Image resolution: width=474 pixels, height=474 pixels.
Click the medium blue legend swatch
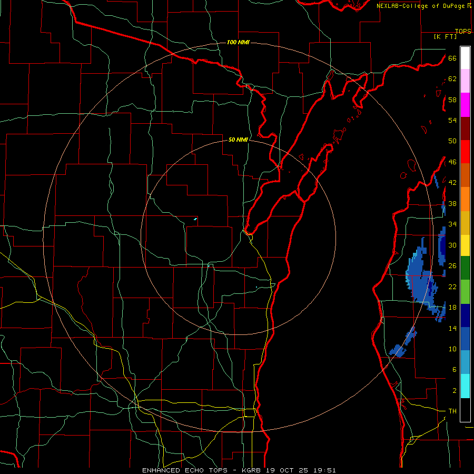465,339
